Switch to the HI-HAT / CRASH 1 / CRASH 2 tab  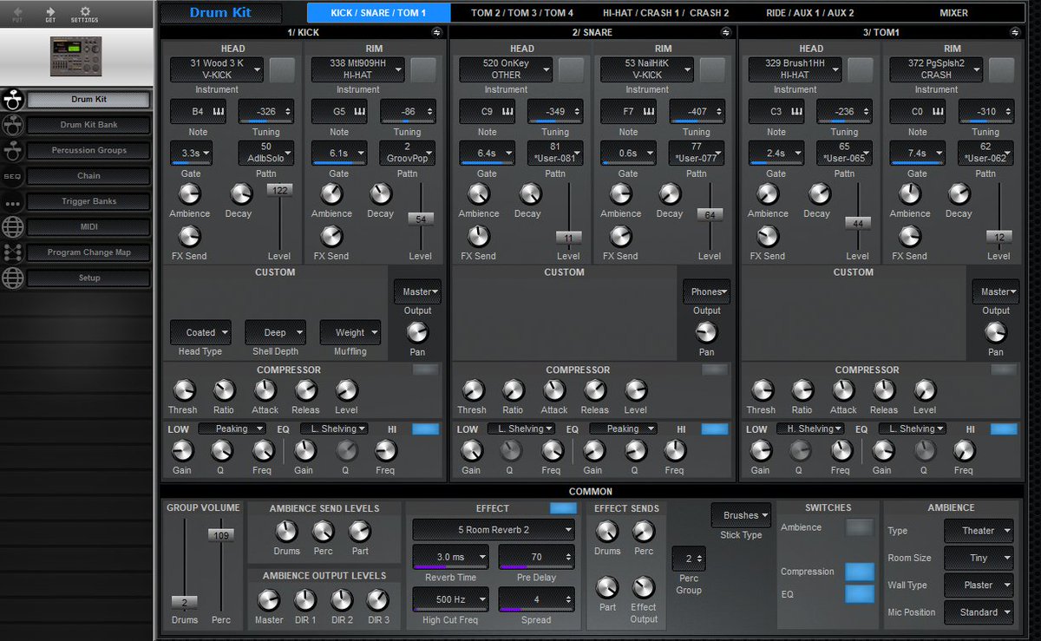666,13
